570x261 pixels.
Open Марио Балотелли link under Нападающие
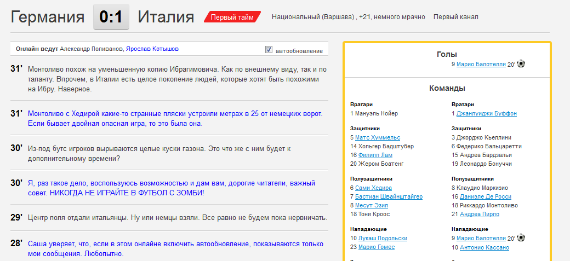(481, 238)
